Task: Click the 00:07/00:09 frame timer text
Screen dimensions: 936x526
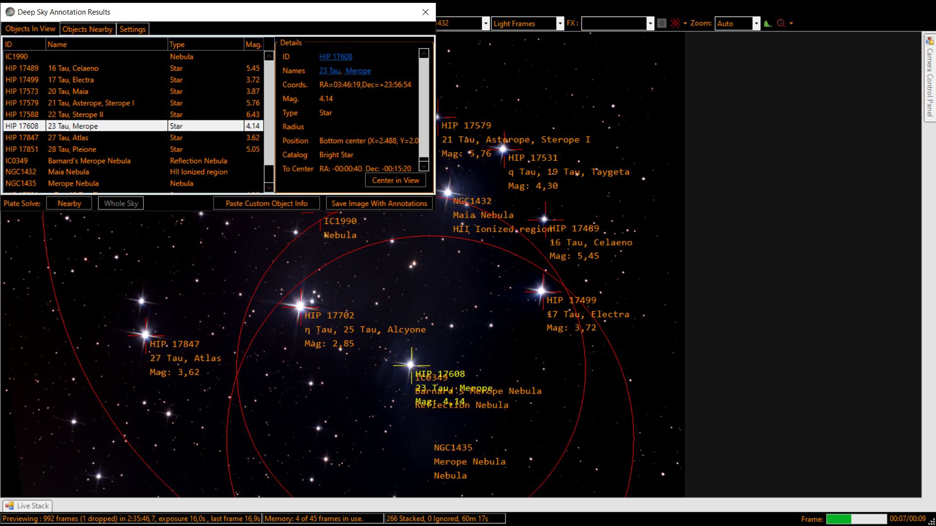Action: pyautogui.click(x=907, y=519)
